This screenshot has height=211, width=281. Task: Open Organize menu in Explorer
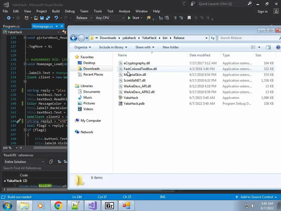click(x=83, y=47)
